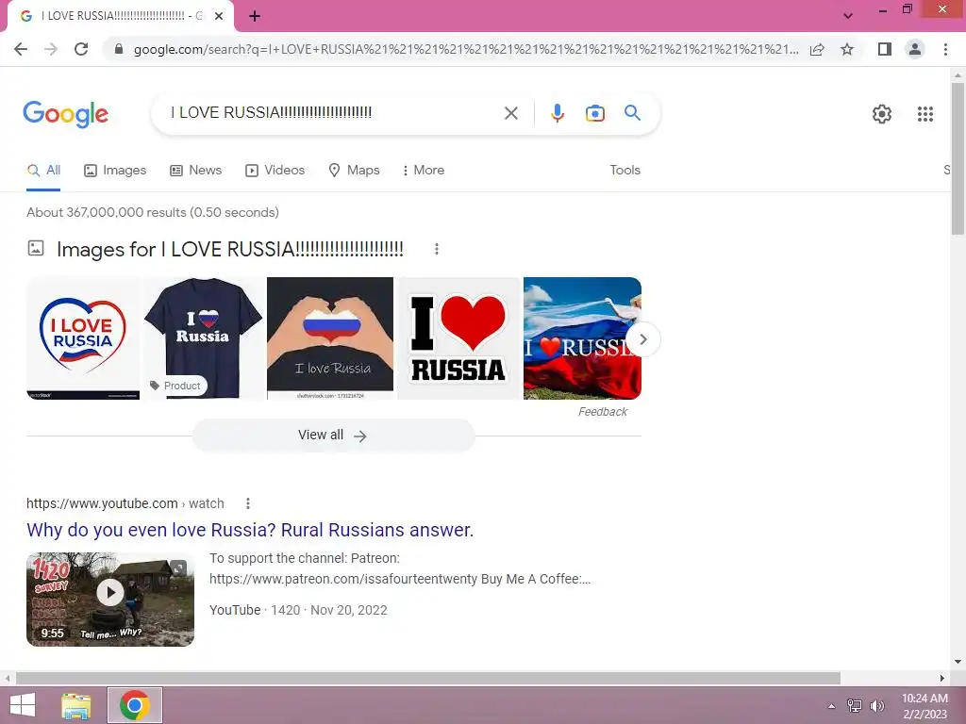Screen dimensions: 966x724
Task: Click the browser forward arrow
Action: pyautogui.click(x=51, y=49)
